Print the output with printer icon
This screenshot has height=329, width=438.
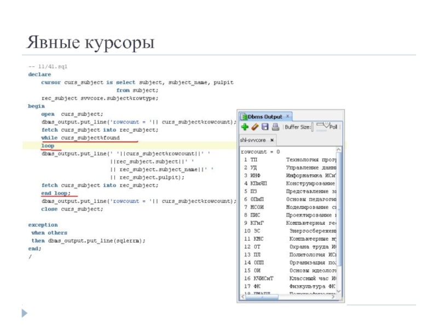275,127
